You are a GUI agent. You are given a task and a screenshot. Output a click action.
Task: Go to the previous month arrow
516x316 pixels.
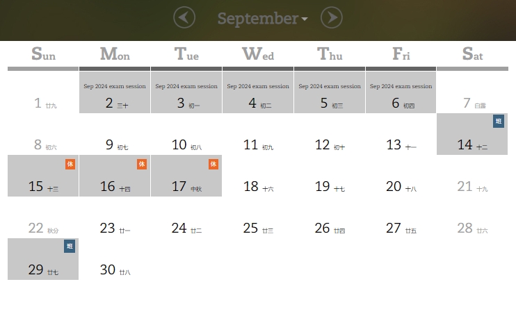(x=184, y=17)
